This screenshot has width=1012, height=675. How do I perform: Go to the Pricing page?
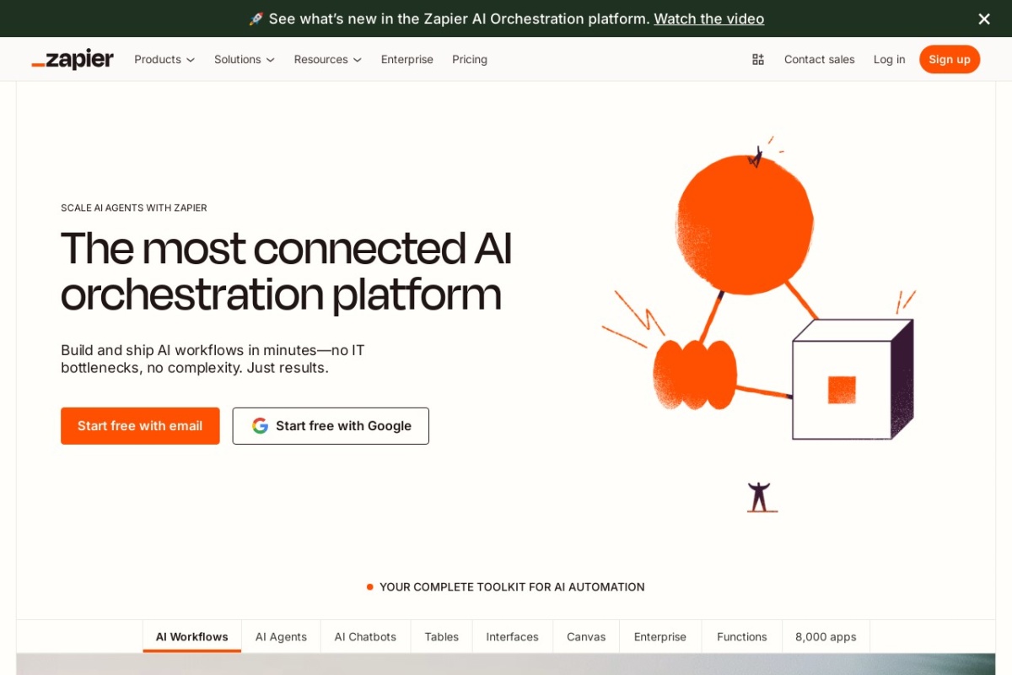(470, 59)
